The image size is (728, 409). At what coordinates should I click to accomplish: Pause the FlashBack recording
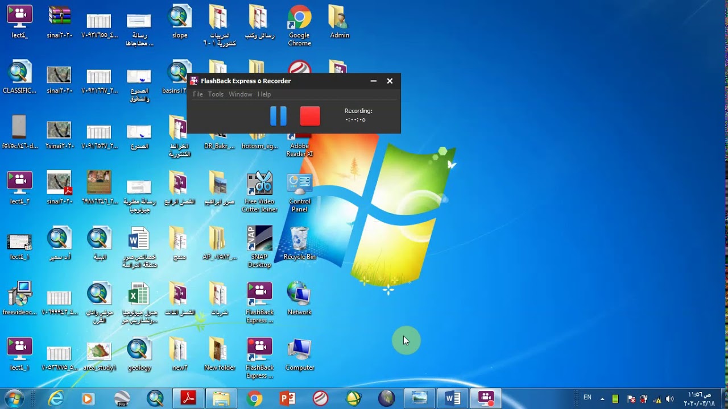click(x=278, y=116)
